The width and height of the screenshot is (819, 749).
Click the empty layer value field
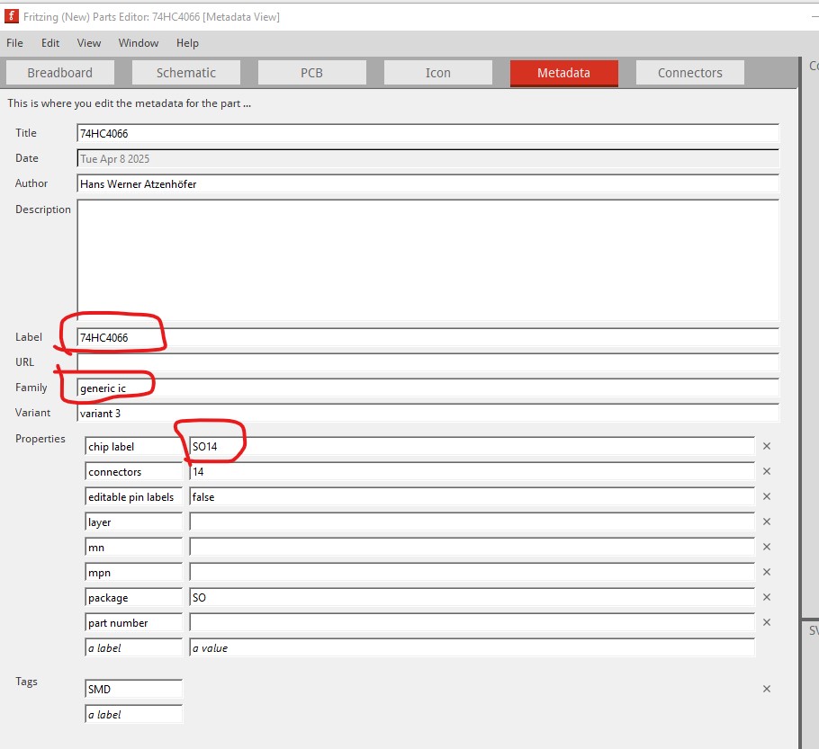pyautogui.click(x=472, y=522)
